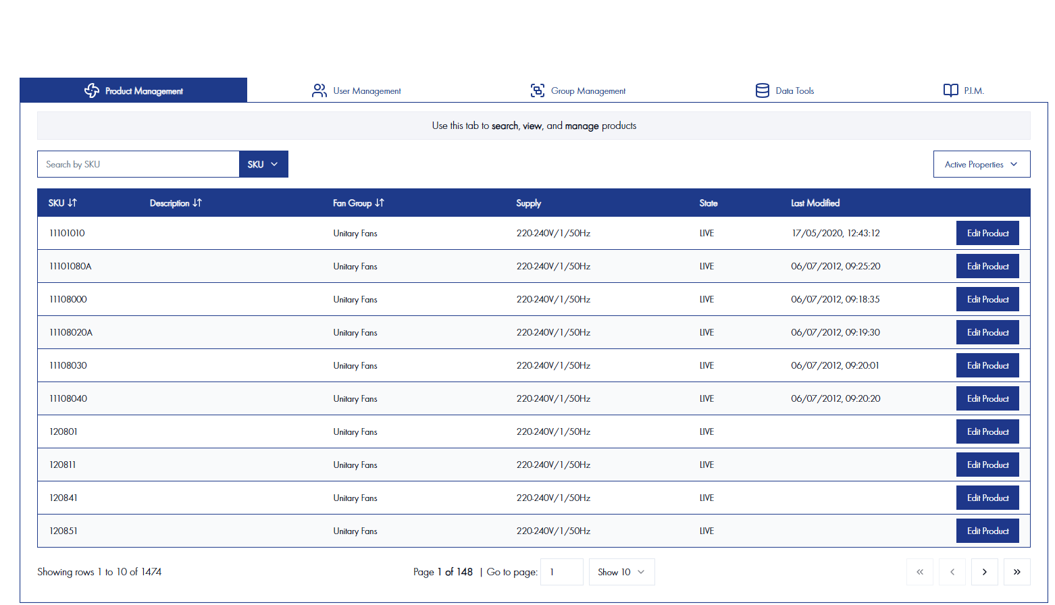Click the Go to page number field
Screen dimensions: 1055x605
click(x=562, y=572)
